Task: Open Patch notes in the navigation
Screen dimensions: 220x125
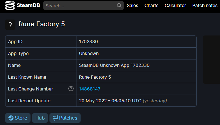Action: click(x=205, y=5)
